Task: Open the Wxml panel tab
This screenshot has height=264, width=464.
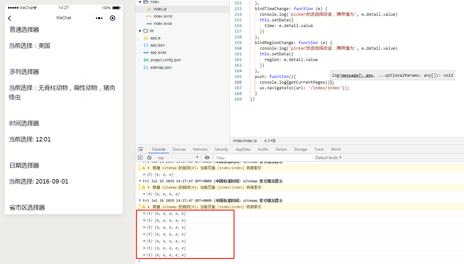Action: (336, 149)
